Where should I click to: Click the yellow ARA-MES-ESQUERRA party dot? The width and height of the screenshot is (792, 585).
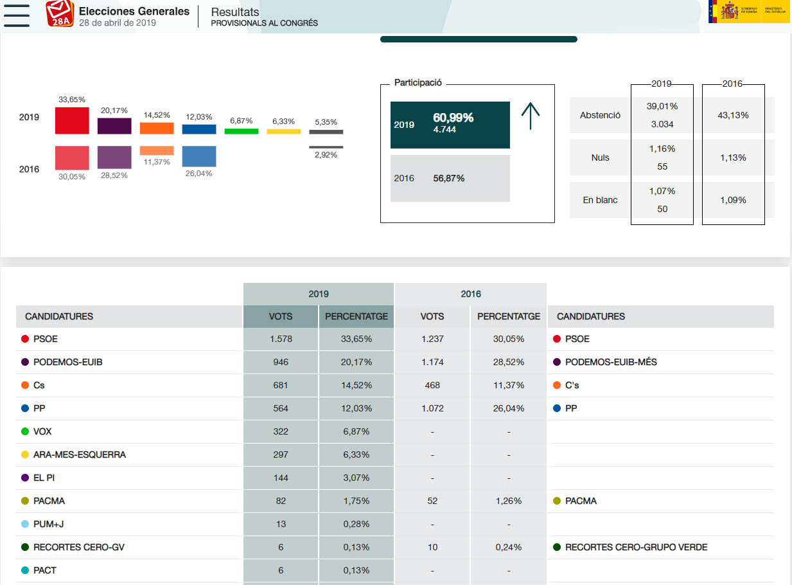[25, 455]
